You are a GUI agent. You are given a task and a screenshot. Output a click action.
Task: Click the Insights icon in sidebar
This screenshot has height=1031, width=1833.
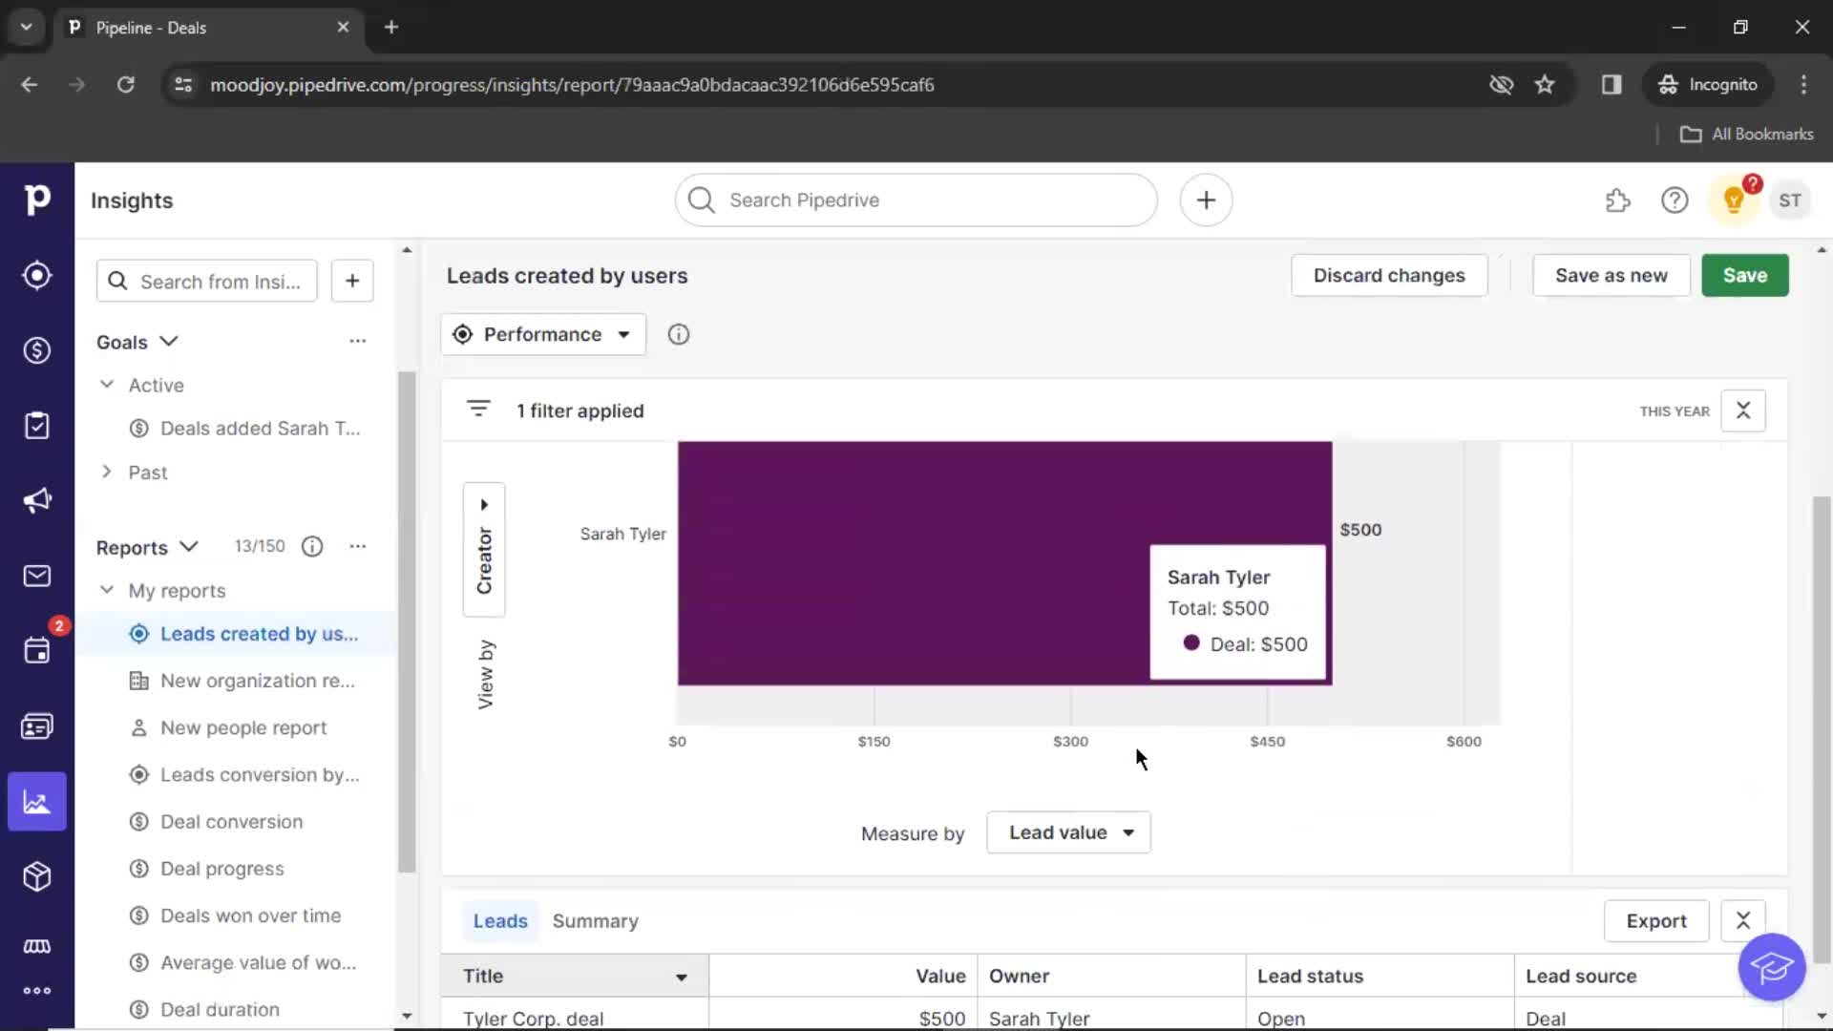[x=36, y=802]
